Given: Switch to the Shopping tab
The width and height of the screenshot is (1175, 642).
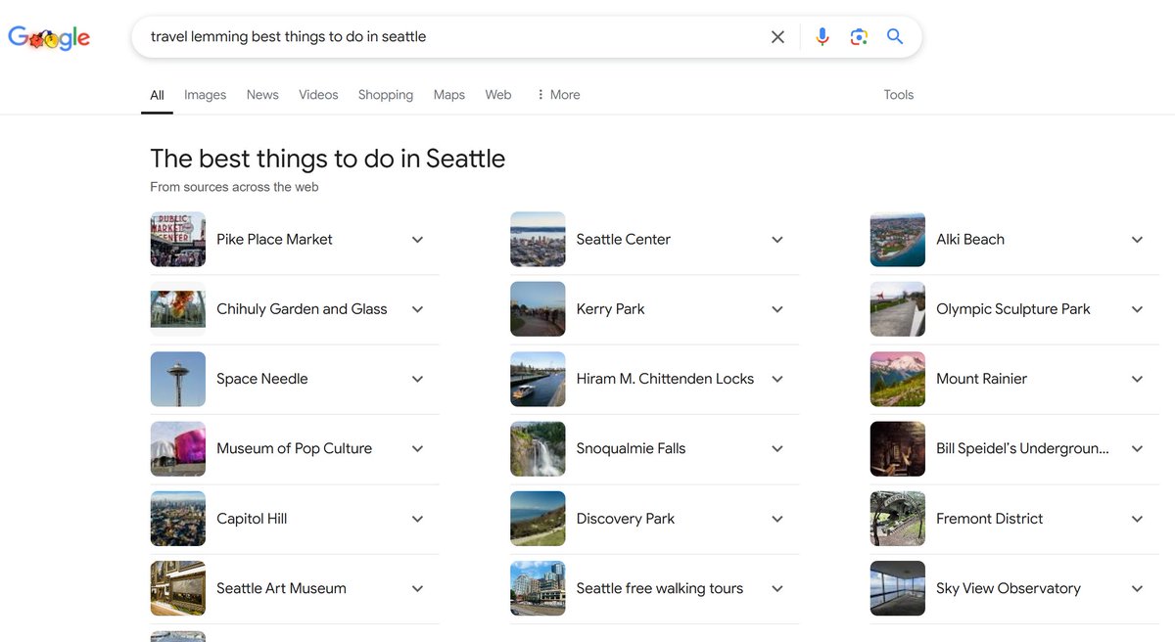Looking at the screenshot, I should coord(385,94).
